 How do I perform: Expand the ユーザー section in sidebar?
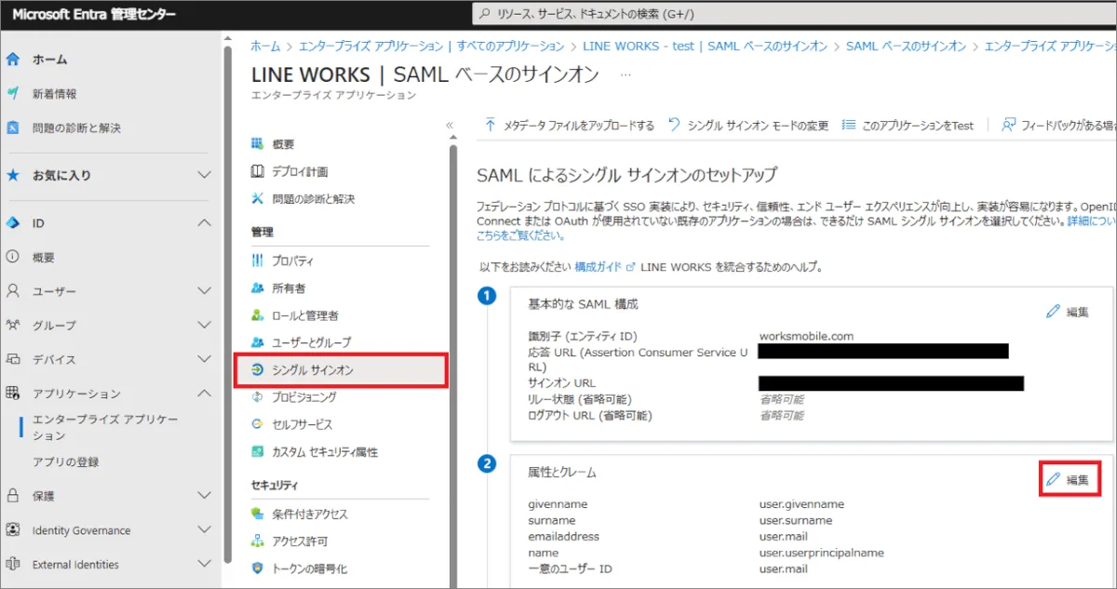tap(205, 291)
